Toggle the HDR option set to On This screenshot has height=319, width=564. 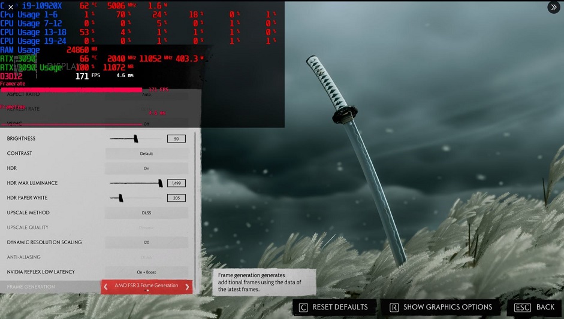tap(146, 168)
